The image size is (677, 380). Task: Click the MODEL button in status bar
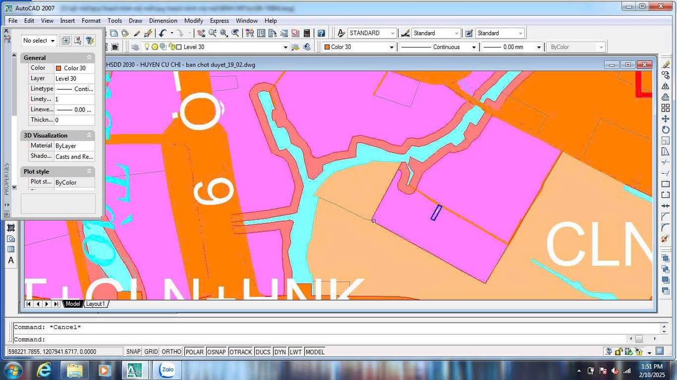click(x=314, y=352)
